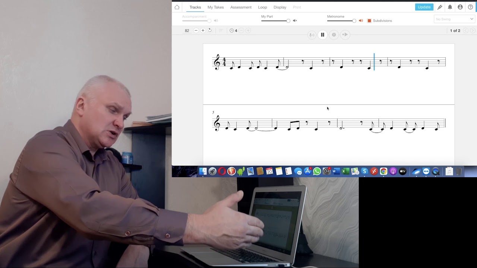Toggle the Accompaniment speaker mute
The height and width of the screenshot is (268, 477).
216,21
